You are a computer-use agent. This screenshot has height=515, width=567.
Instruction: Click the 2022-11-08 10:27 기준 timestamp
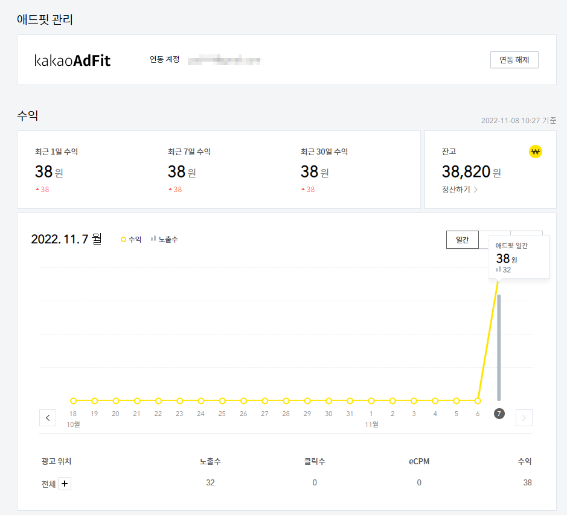pyautogui.click(x=519, y=120)
